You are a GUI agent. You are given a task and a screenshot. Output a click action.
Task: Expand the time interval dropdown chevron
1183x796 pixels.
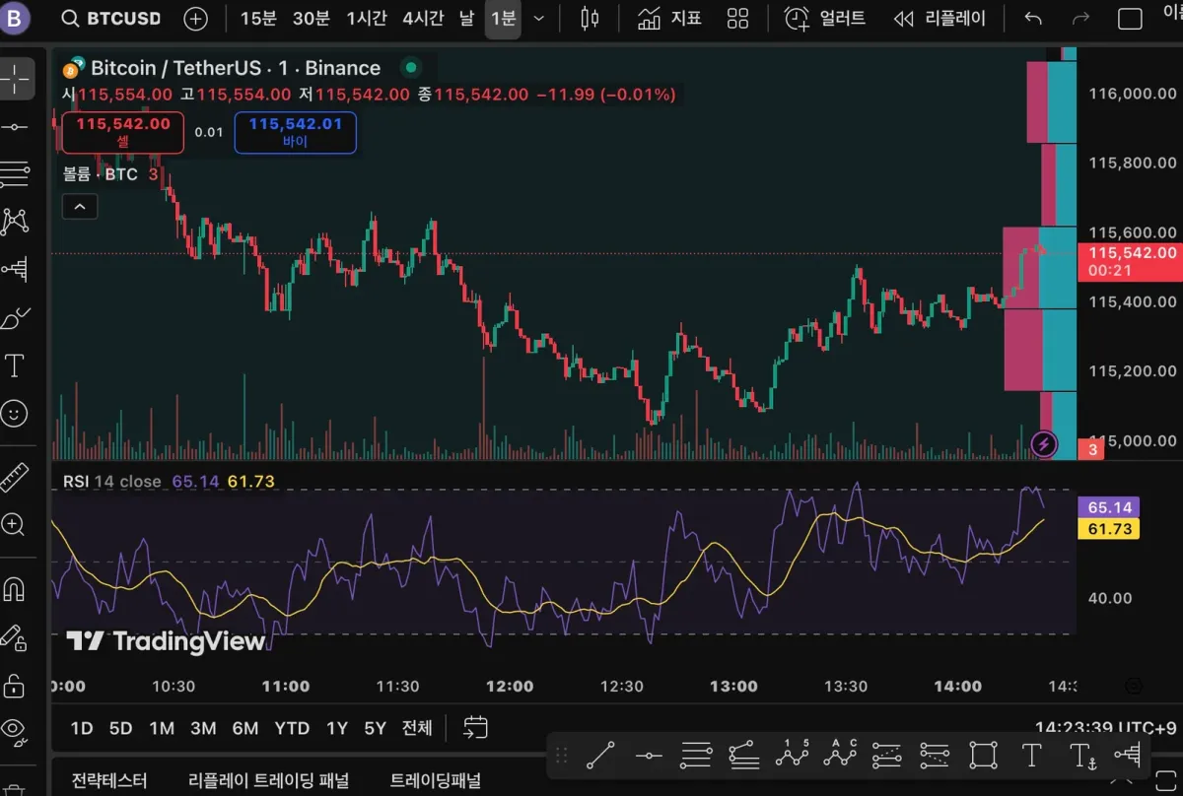click(538, 19)
